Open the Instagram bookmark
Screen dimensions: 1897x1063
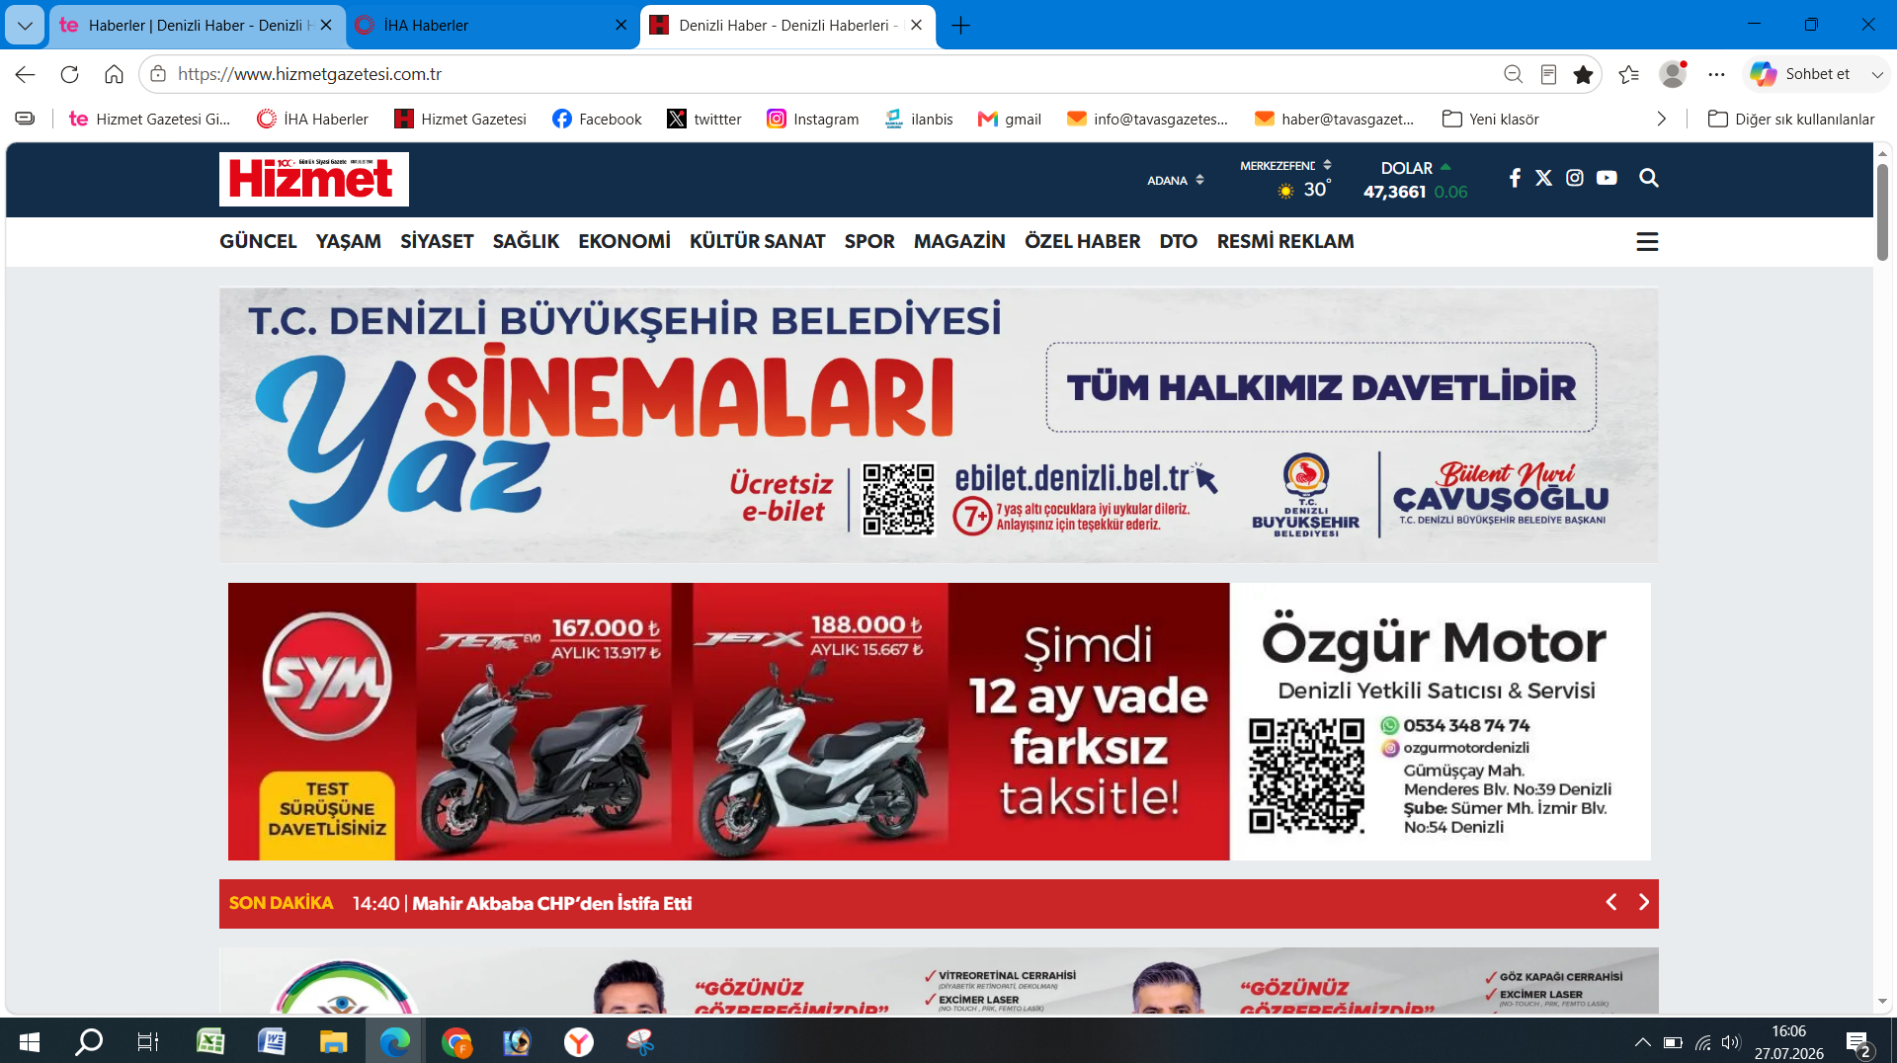[x=813, y=119]
